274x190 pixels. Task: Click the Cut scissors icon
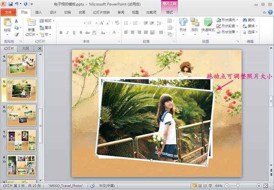pos(16,21)
